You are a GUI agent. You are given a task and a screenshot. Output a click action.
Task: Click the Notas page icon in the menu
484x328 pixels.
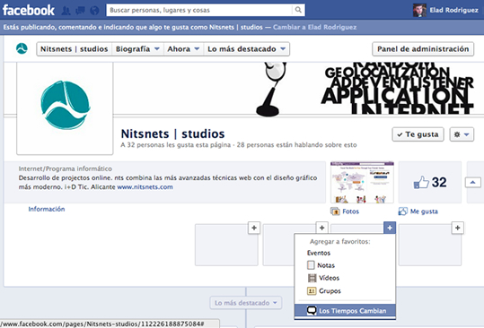pos(311,265)
